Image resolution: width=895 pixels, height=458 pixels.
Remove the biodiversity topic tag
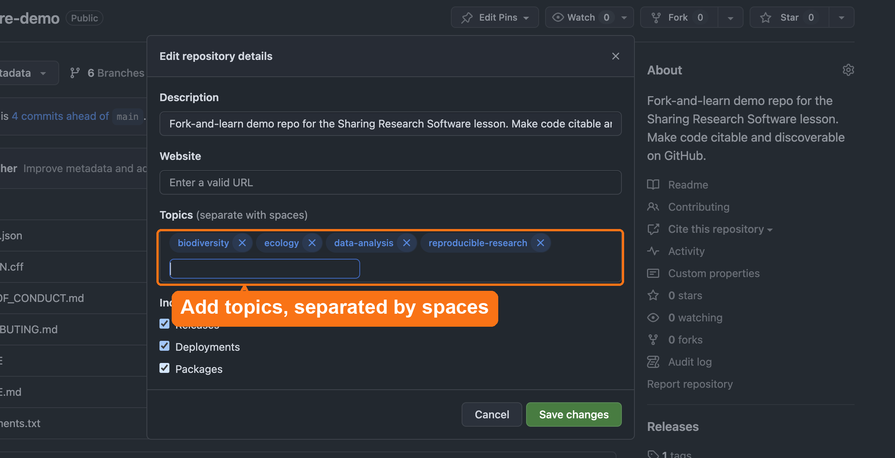click(x=242, y=243)
